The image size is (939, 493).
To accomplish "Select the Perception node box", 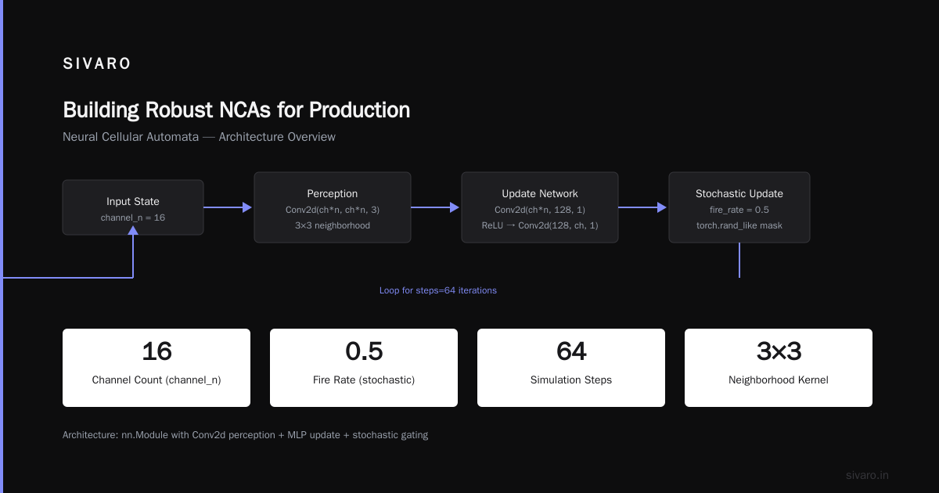I will tap(333, 207).
